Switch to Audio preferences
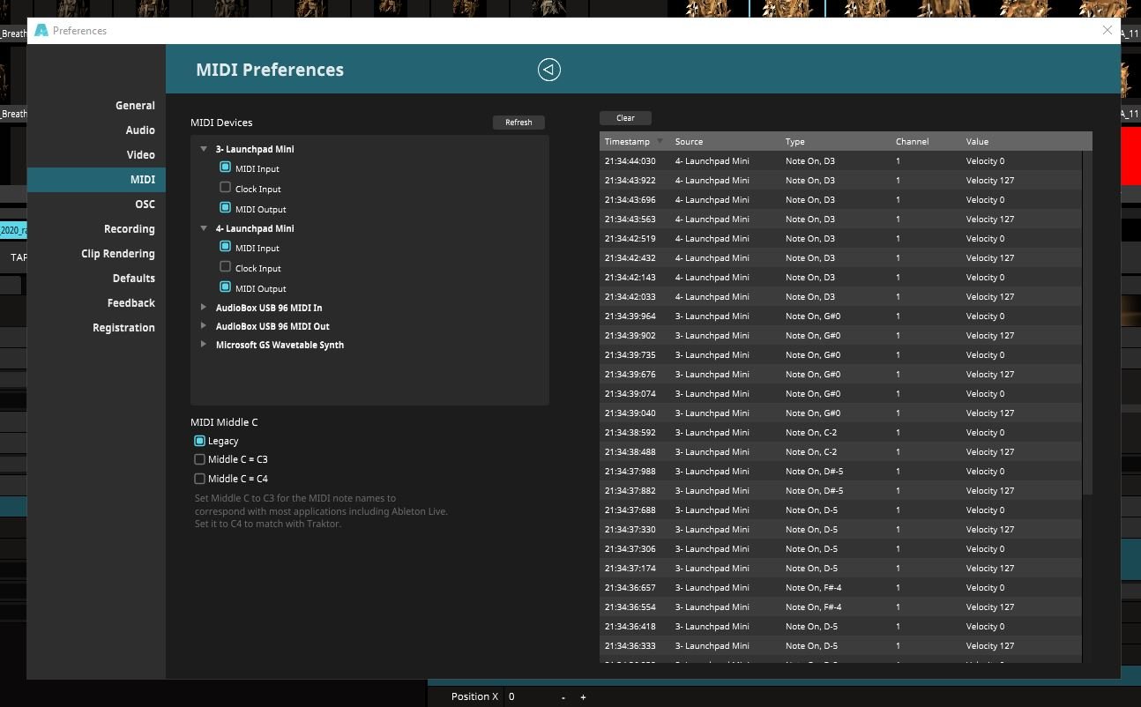 click(x=140, y=130)
